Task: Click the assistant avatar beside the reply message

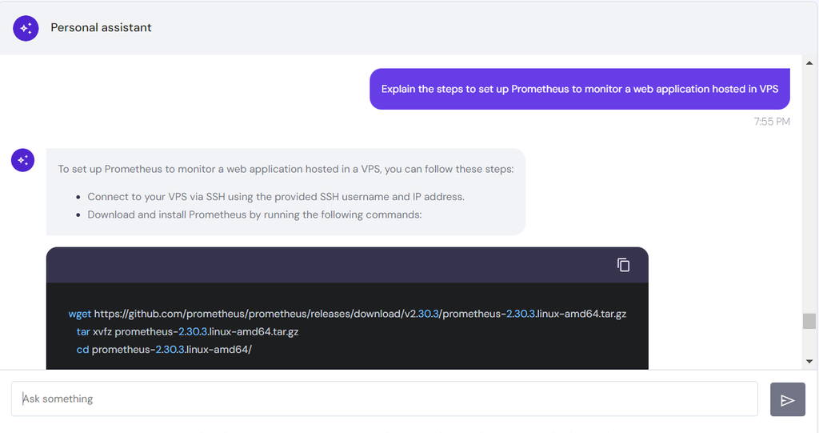Action: tap(23, 160)
